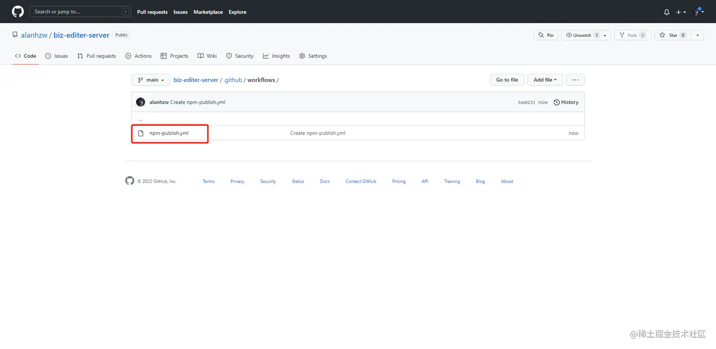716x349 pixels.
Task: Open the latest commit message Create npm-publish.yml
Action: tap(198, 102)
